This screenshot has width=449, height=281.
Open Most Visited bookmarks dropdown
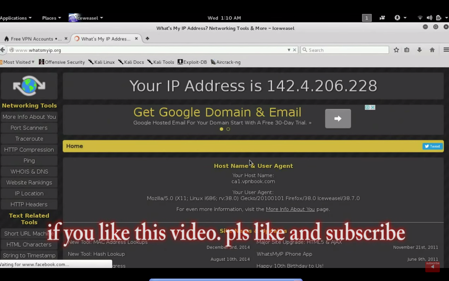pyautogui.click(x=18, y=62)
